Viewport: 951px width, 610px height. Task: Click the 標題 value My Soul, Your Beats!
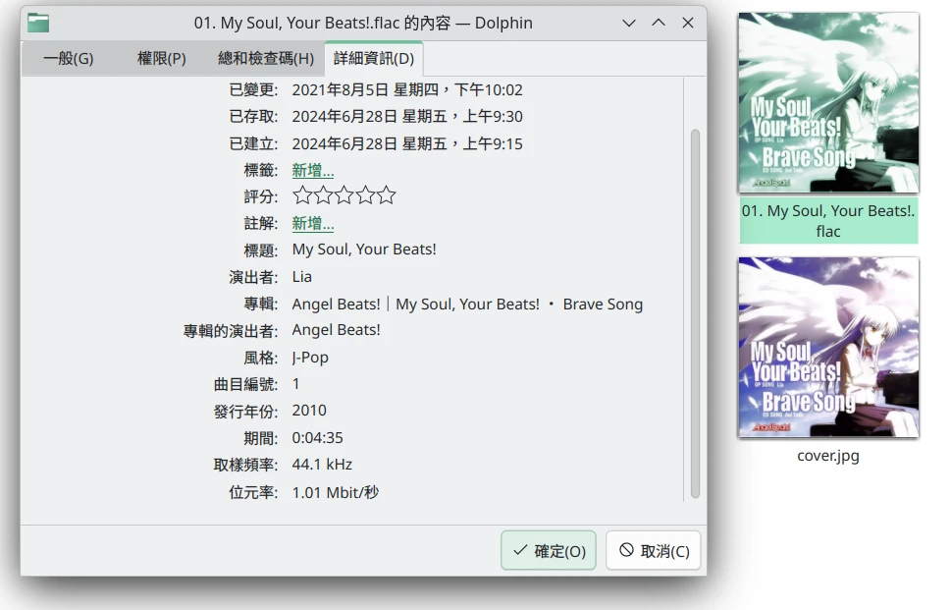364,250
